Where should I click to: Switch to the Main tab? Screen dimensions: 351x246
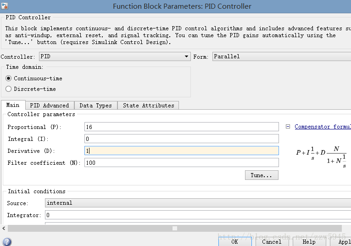13,105
